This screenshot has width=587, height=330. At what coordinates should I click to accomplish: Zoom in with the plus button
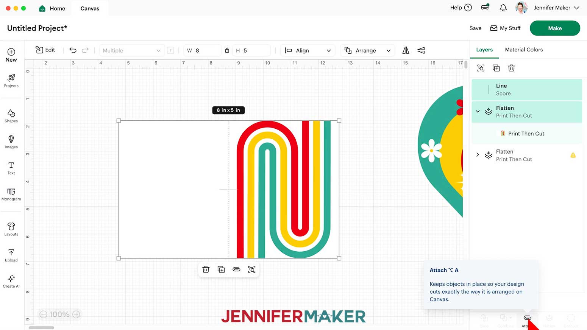coord(76,314)
